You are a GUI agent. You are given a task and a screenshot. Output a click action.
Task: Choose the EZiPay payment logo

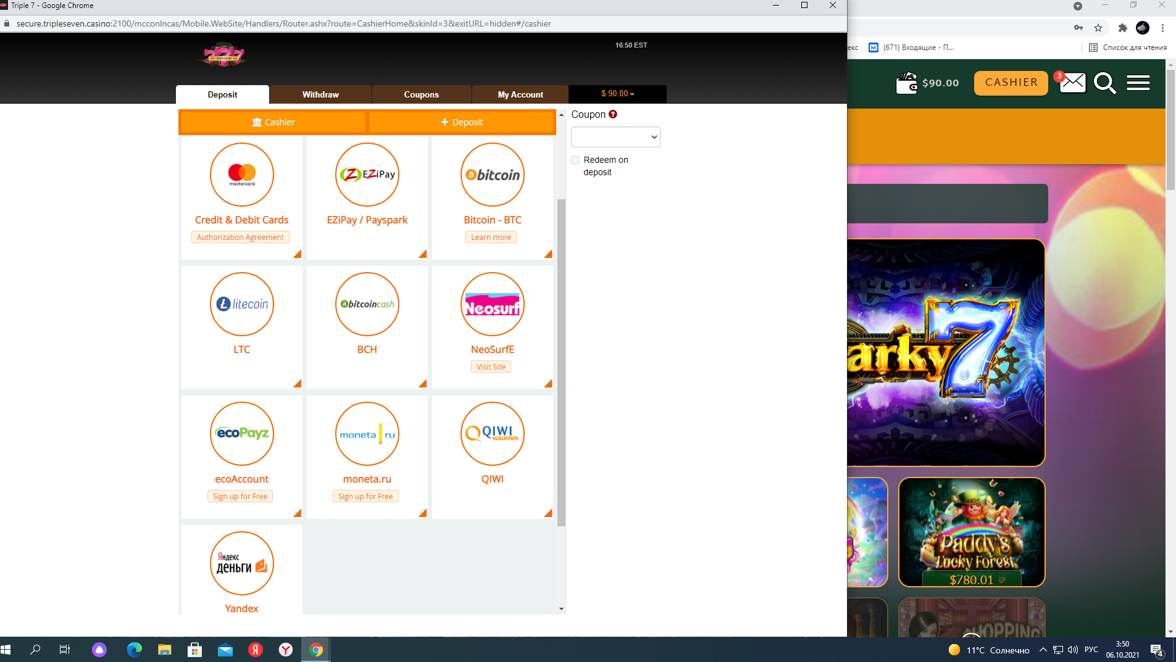367,175
